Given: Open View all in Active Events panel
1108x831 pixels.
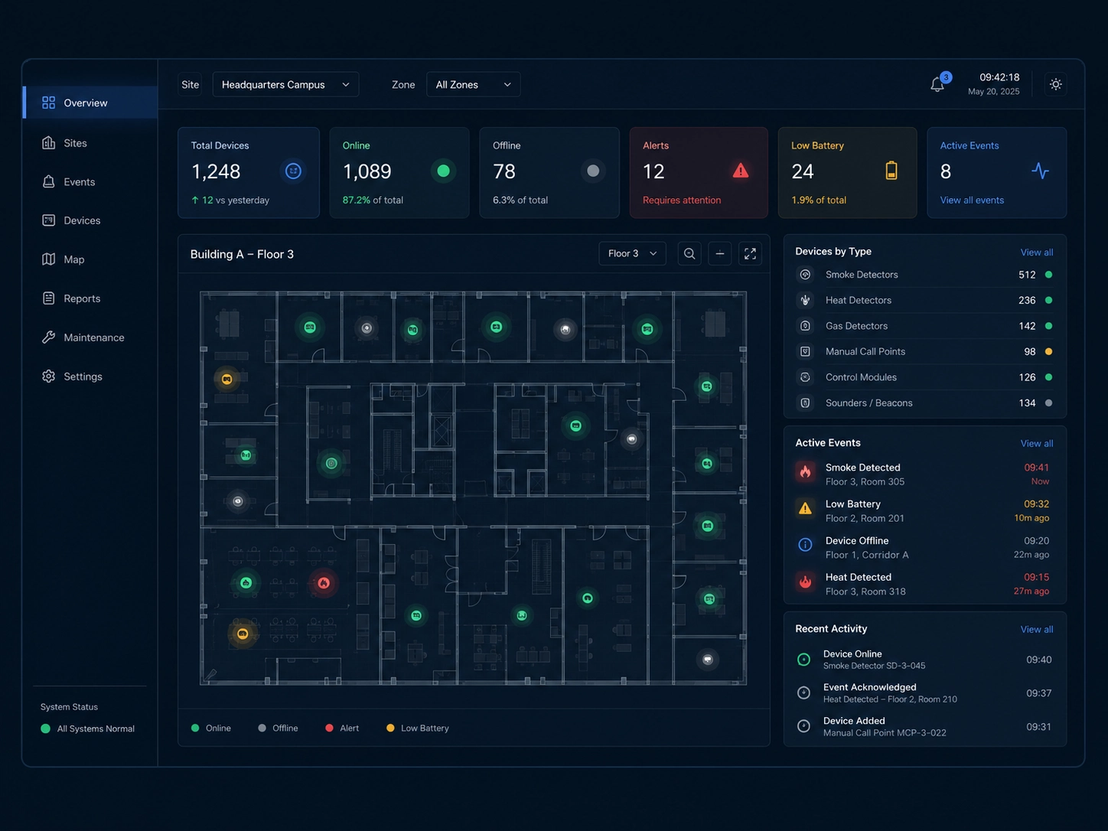Looking at the screenshot, I should click(1036, 444).
